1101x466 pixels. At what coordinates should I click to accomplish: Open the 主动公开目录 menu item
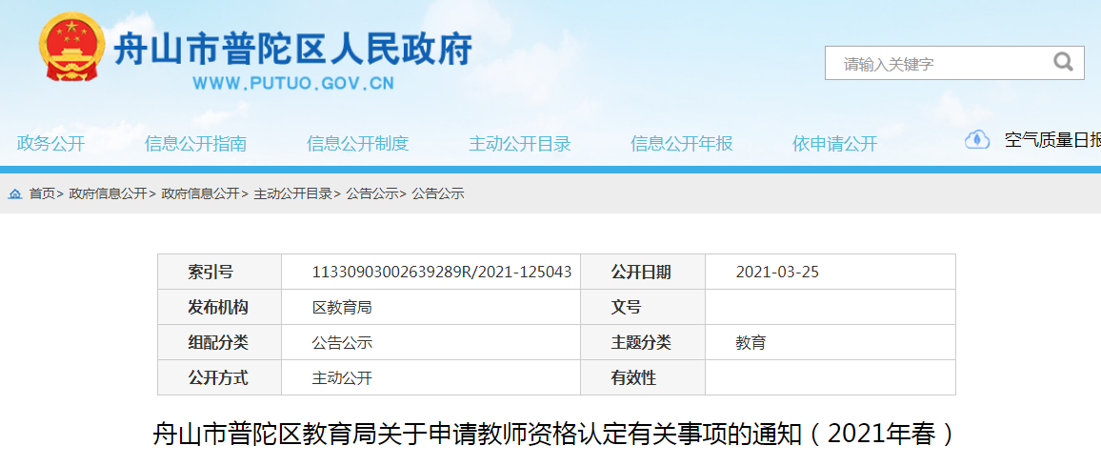520,144
